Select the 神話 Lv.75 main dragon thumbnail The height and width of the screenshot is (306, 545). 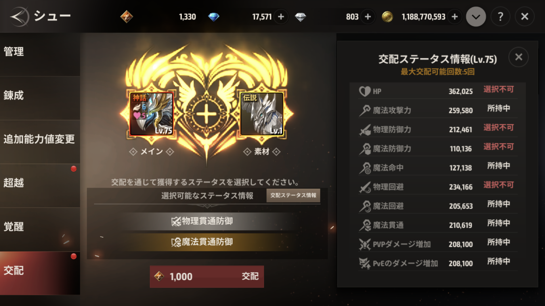pos(151,114)
